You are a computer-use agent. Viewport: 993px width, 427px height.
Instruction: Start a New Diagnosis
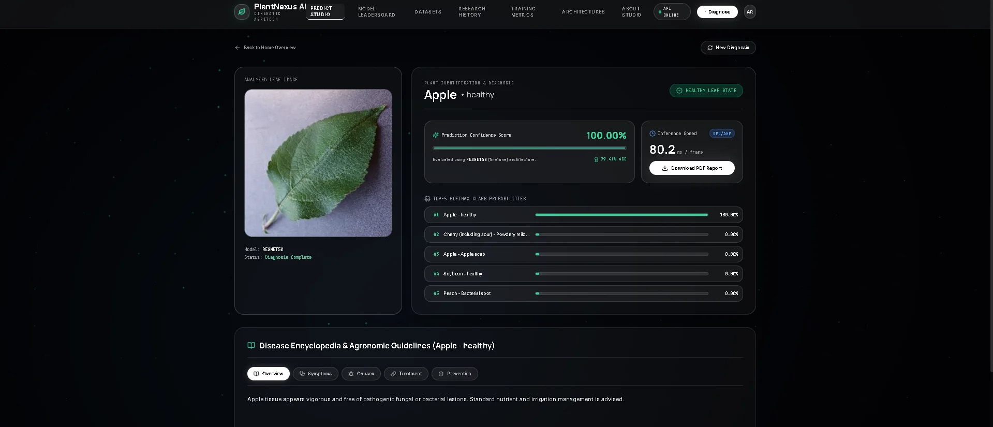click(728, 48)
